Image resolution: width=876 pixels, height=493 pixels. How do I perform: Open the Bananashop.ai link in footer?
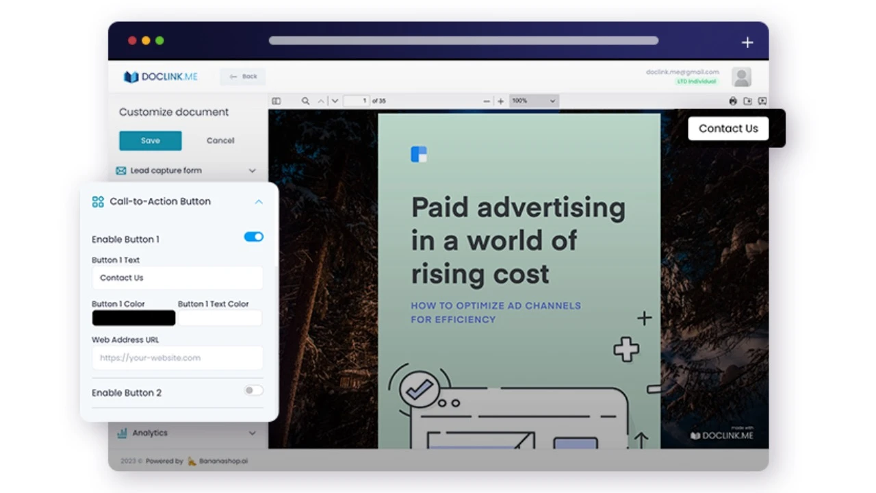223,461
